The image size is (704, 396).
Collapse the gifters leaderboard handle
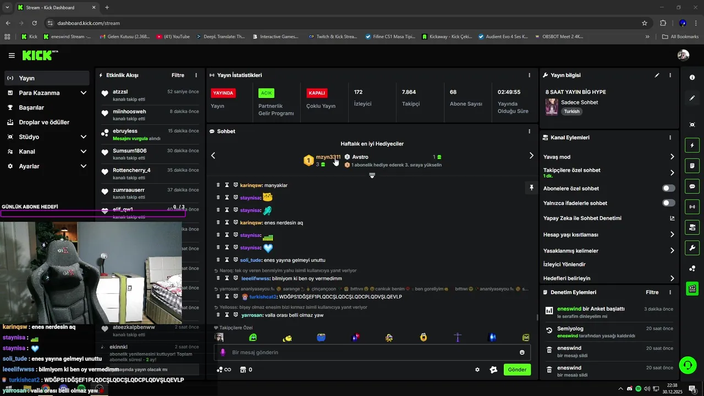[372, 175]
